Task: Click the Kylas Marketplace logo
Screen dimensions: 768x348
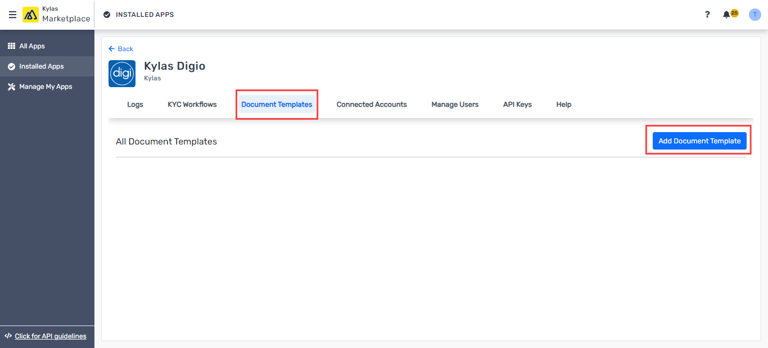Action: [31, 15]
